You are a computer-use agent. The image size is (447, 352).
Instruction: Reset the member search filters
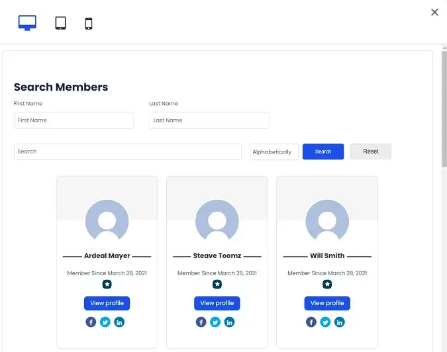[x=370, y=152]
